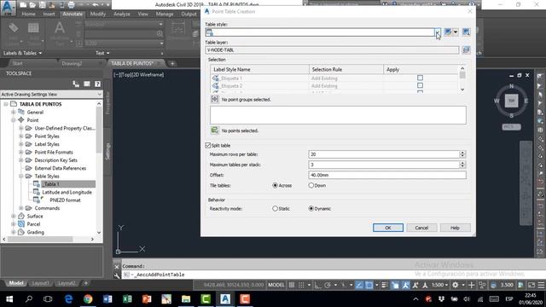
Task: Open Google Chrome from the taskbar
Action: point(88,299)
